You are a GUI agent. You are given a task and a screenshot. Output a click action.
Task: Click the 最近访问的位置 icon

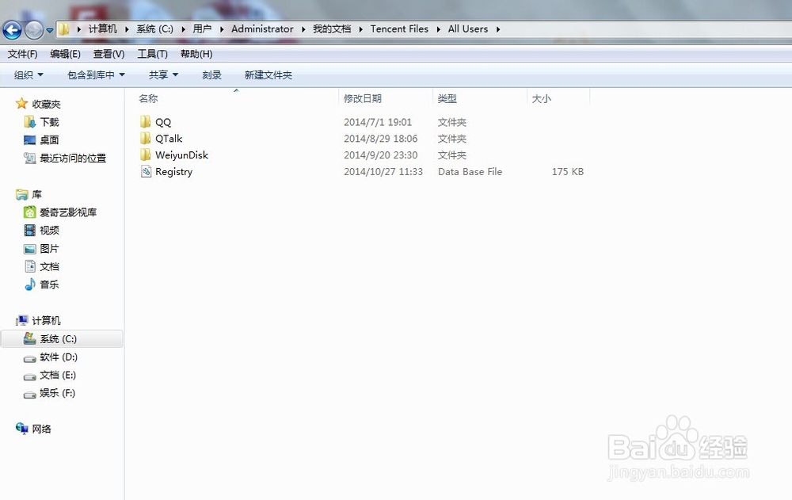[x=30, y=158]
